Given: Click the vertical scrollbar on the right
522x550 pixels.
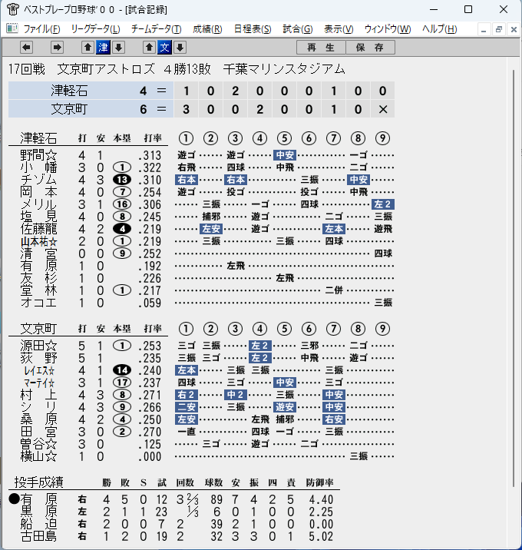Looking at the screenshot, I should click(514, 278).
